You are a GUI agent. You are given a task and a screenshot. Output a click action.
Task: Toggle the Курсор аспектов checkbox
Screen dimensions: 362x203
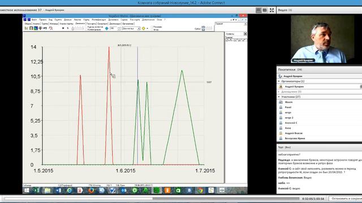click(x=86, y=27)
